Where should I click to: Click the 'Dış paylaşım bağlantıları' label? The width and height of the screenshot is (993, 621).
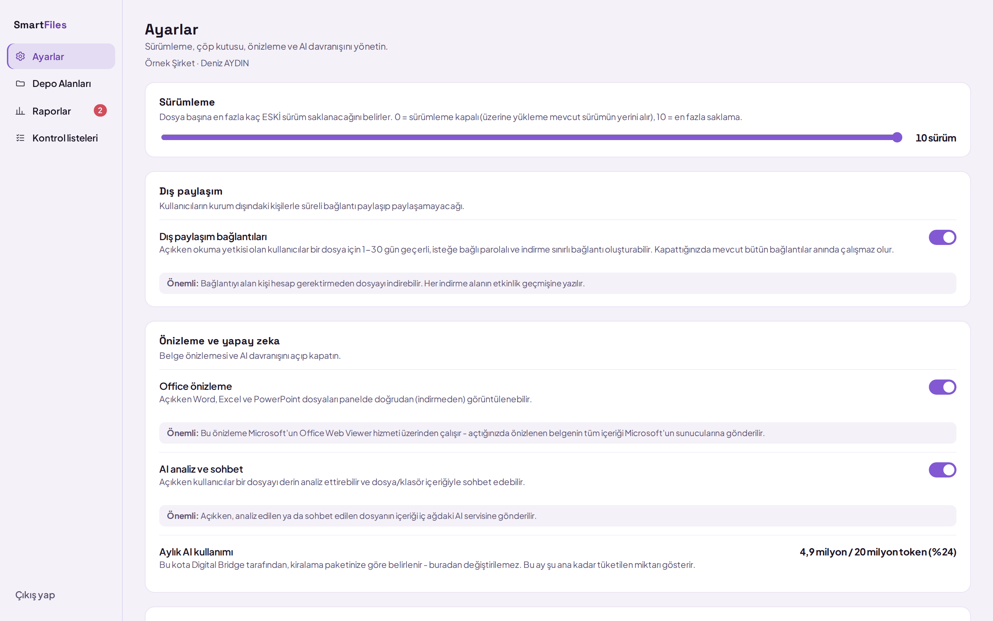(x=213, y=237)
